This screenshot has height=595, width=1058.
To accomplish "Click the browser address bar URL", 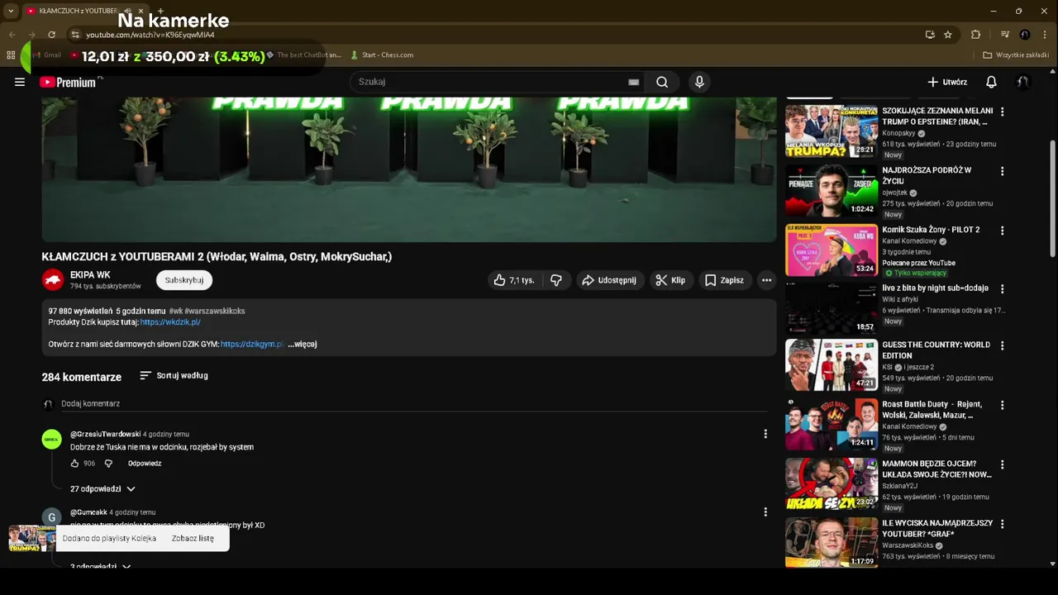I will [x=150, y=35].
